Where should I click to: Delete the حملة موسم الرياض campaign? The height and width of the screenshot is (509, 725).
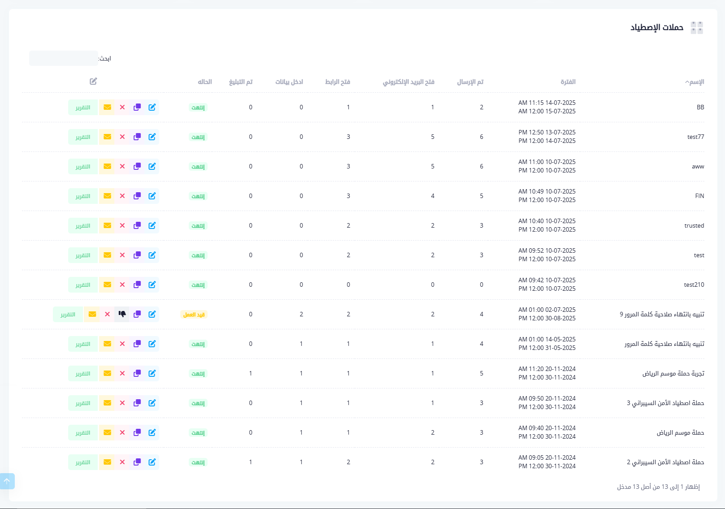(x=122, y=433)
